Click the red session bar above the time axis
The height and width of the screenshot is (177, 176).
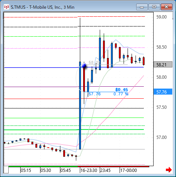[x=113, y=166]
